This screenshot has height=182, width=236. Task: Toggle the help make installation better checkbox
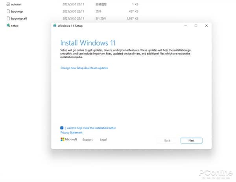[62, 128]
